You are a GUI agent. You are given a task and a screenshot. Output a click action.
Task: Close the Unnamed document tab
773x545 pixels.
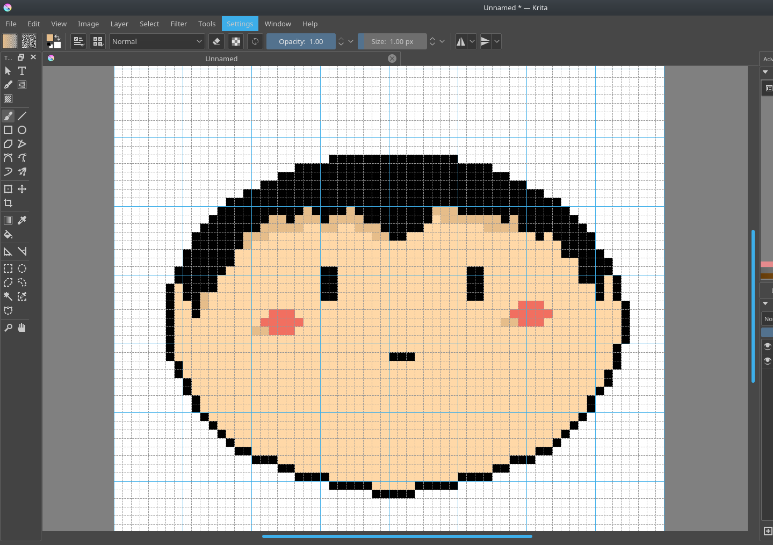pyautogui.click(x=392, y=59)
